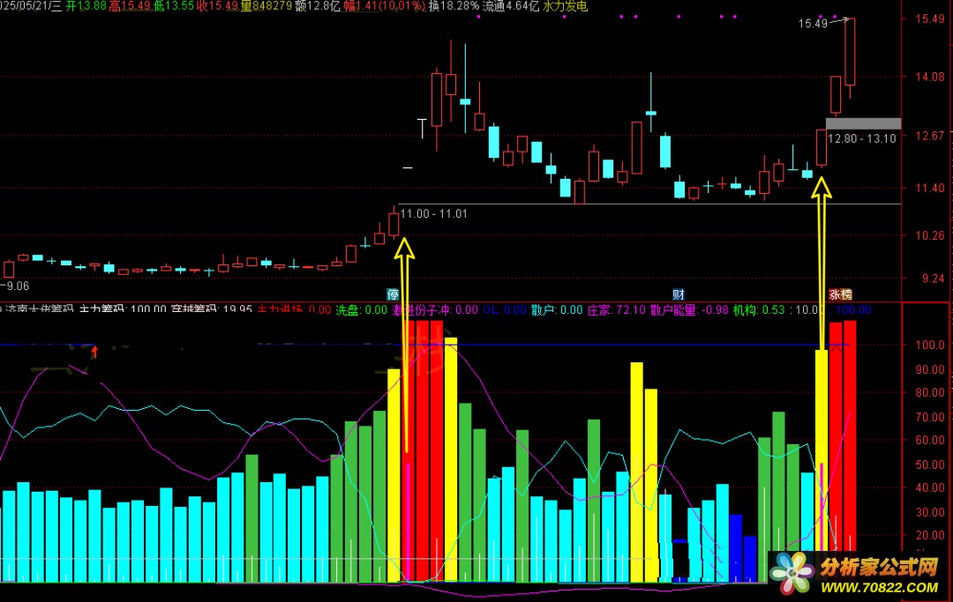
Task: Click the red 涨榜 marker icon
Action: pyautogui.click(x=841, y=295)
